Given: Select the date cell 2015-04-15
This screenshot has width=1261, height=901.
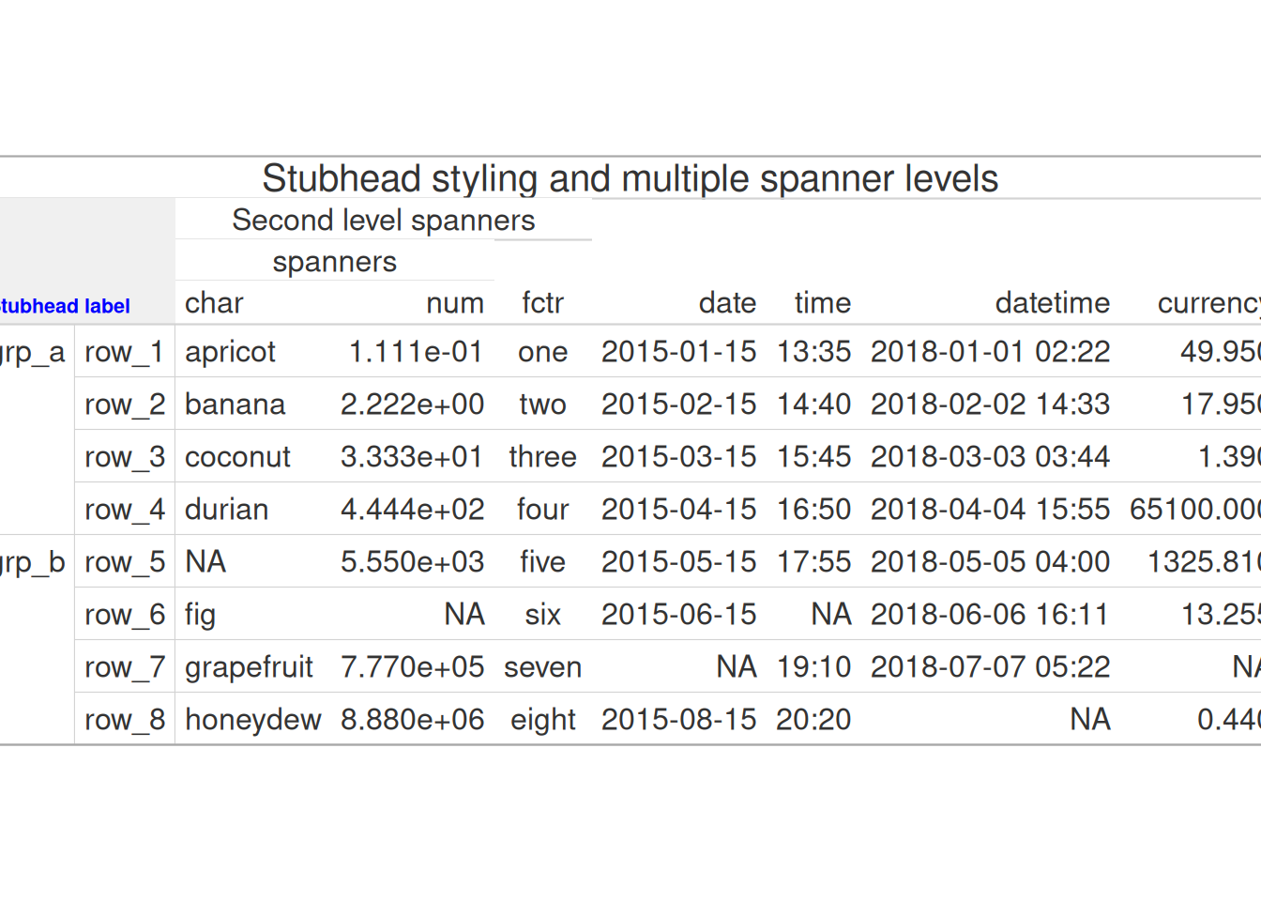Looking at the screenshot, I should (678, 510).
